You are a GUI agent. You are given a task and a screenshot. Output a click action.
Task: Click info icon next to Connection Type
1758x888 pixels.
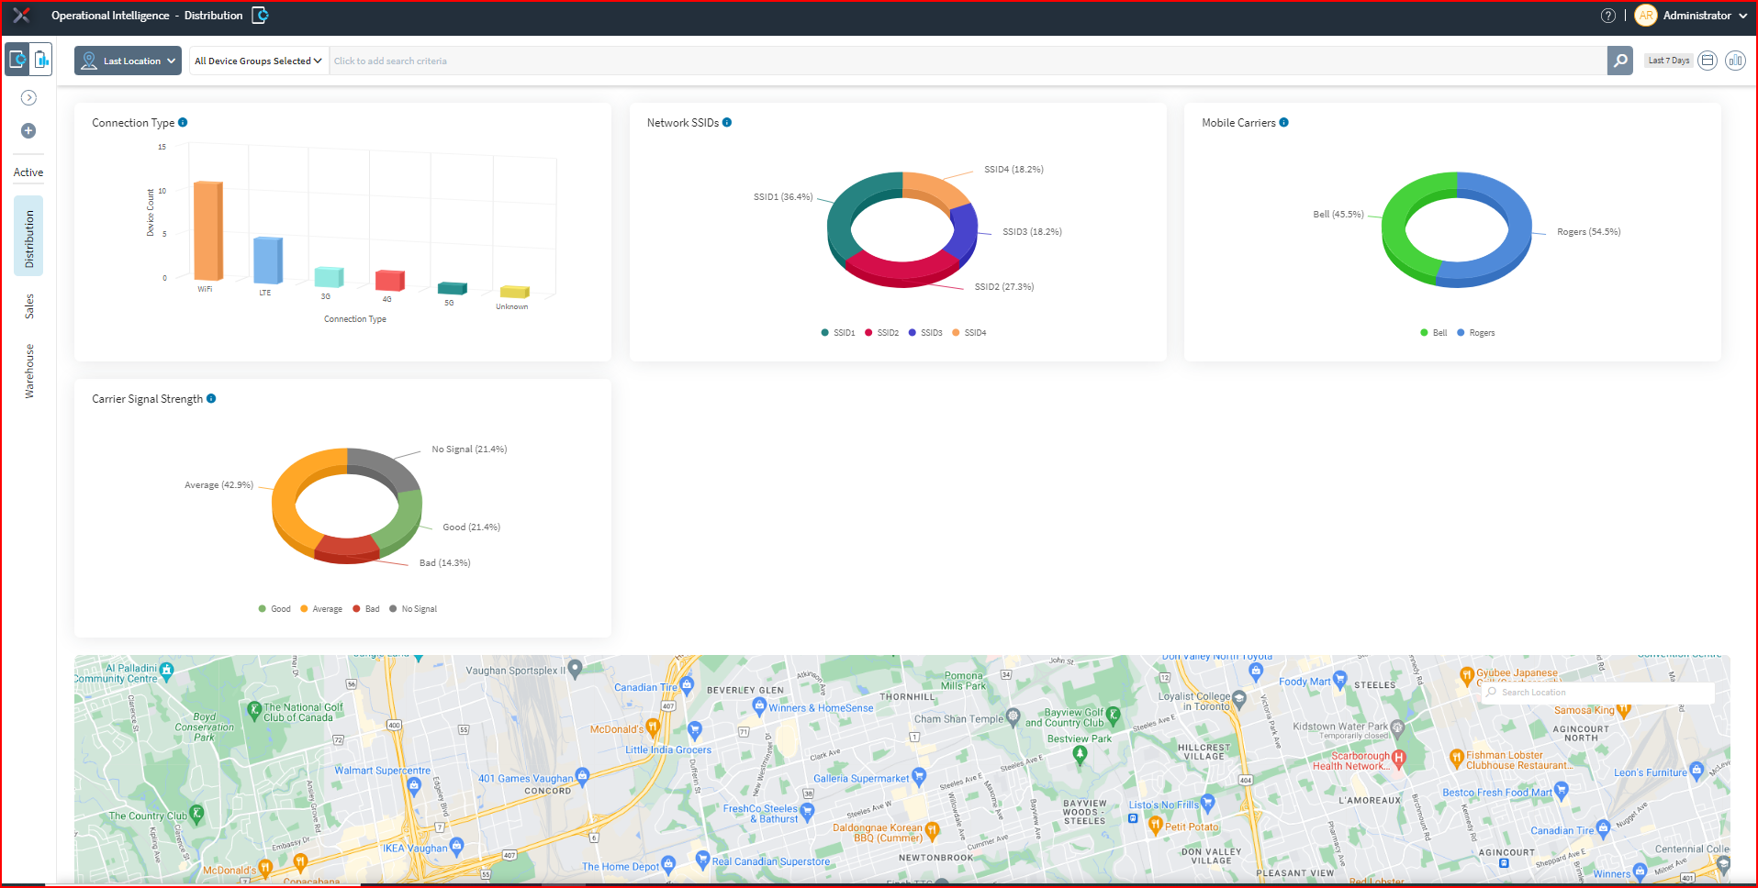[183, 122]
